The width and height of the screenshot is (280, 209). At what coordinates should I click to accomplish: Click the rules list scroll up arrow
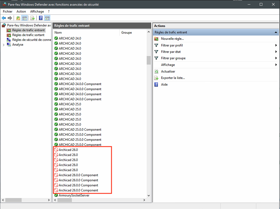(x=149, y=32)
